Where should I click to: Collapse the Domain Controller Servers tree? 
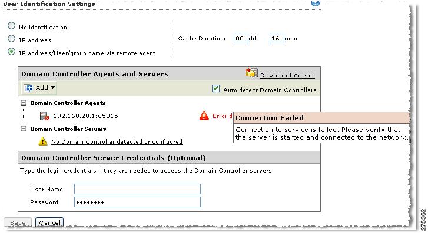coord(24,129)
